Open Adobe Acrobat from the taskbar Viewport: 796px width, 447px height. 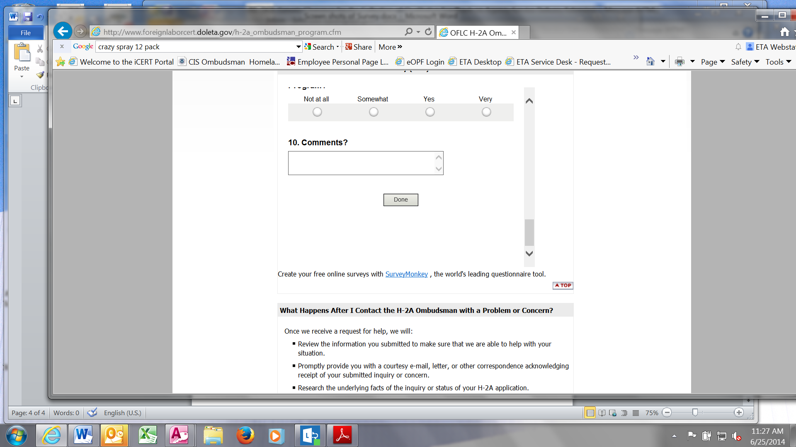tap(342, 435)
